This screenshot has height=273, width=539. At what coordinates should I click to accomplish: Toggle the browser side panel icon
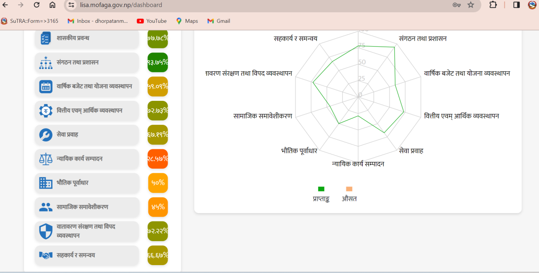point(517,5)
